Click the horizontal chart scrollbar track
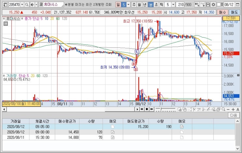This screenshot has height=153, width=242. click(x=71, y=109)
